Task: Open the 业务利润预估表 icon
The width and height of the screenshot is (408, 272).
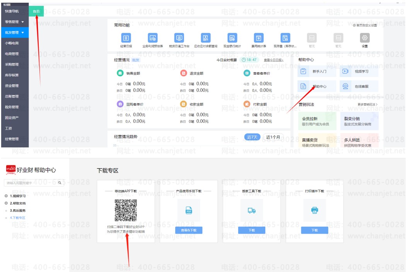Action: [152, 38]
